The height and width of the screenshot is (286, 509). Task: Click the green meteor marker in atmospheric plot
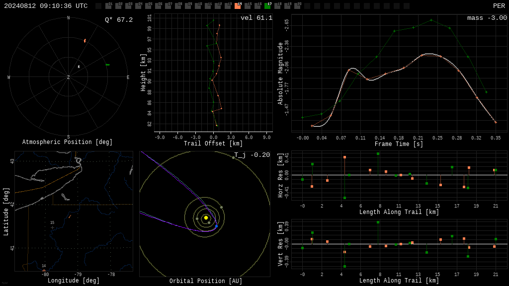point(107,65)
